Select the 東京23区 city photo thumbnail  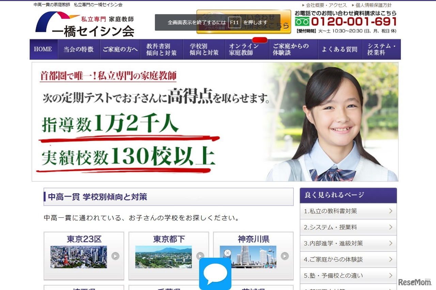pos(79,257)
